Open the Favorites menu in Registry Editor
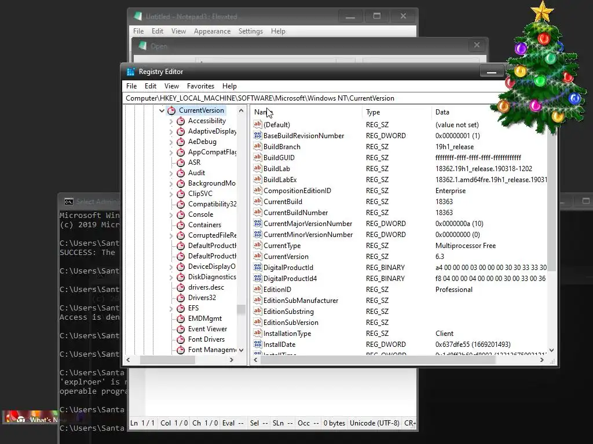 [200, 86]
